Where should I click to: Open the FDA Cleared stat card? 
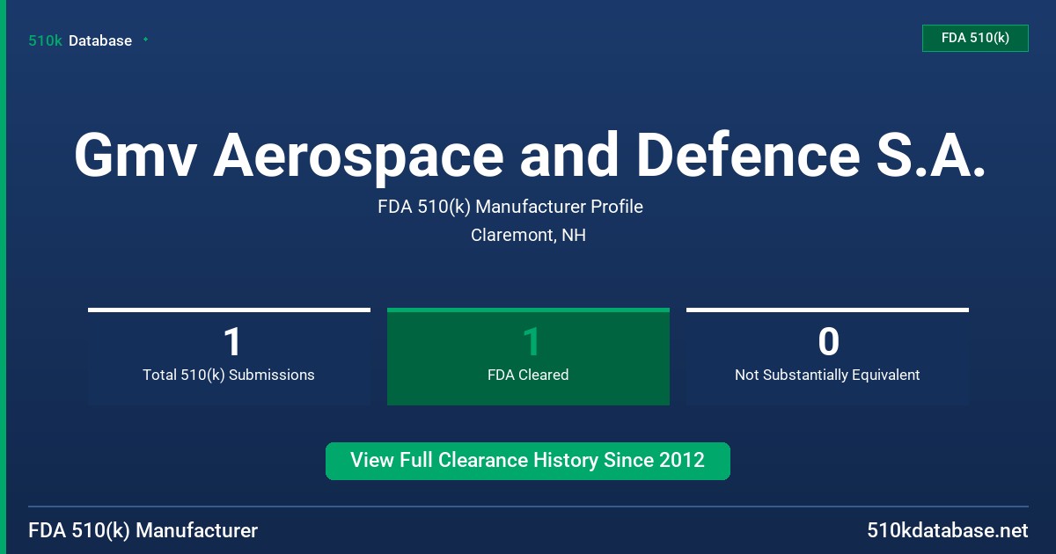click(x=528, y=356)
